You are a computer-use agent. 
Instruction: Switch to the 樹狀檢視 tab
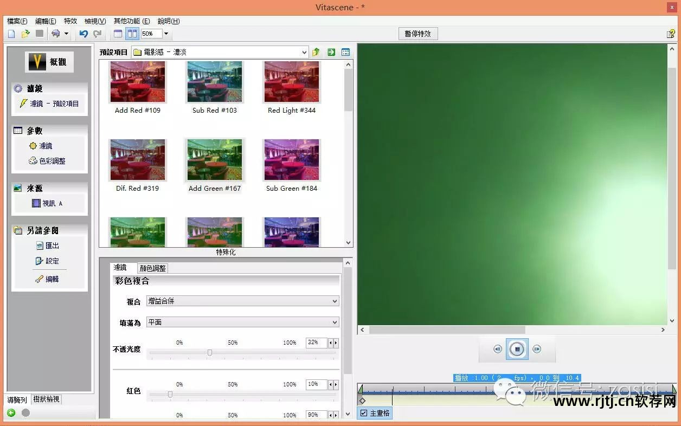[x=47, y=399]
